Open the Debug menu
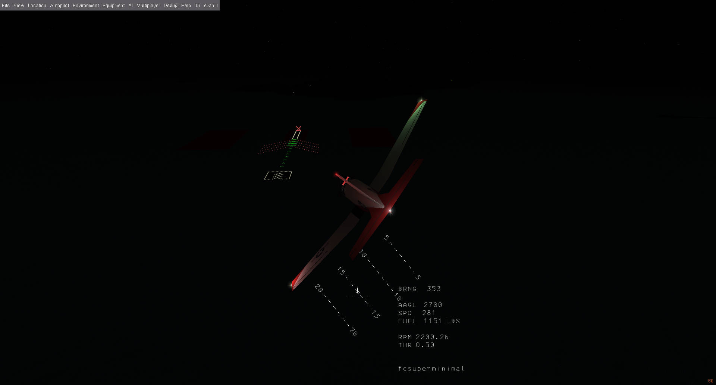This screenshot has height=385, width=716. [x=170, y=5]
